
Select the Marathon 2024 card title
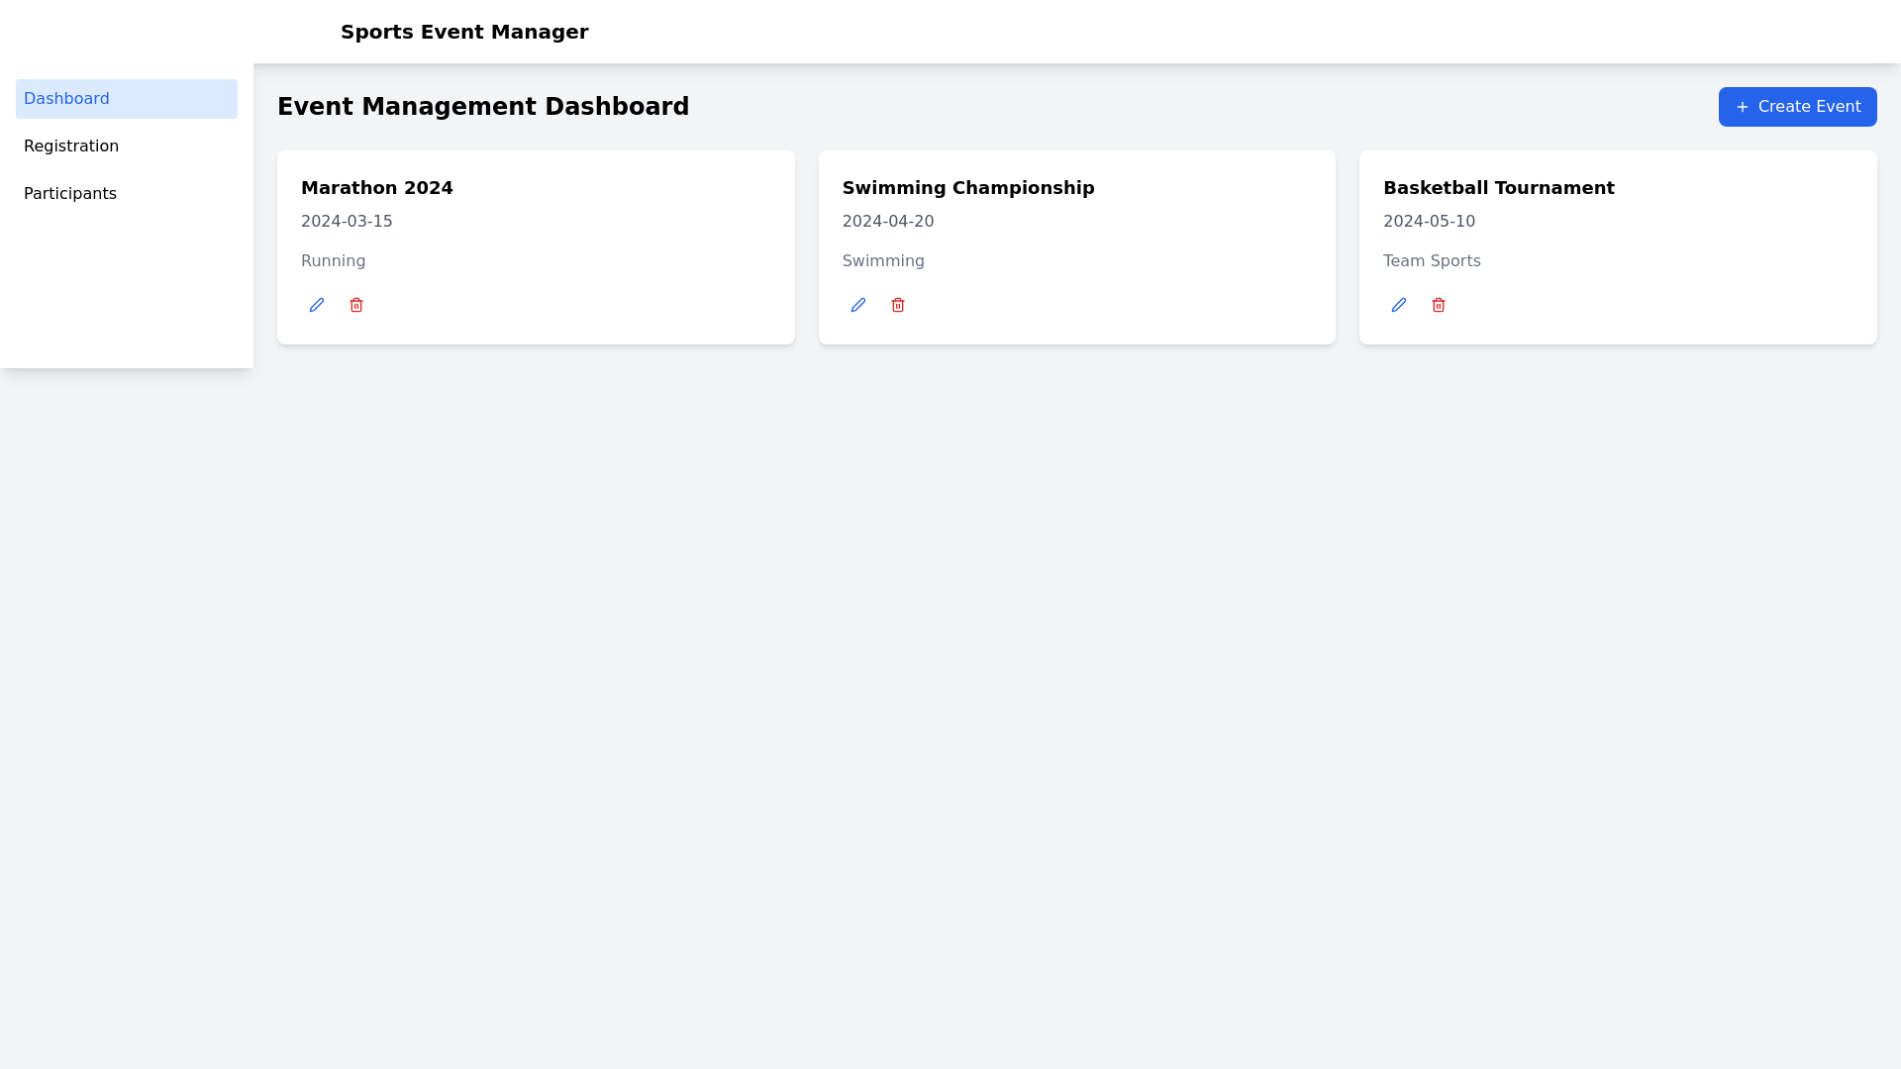[x=376, y=187]
